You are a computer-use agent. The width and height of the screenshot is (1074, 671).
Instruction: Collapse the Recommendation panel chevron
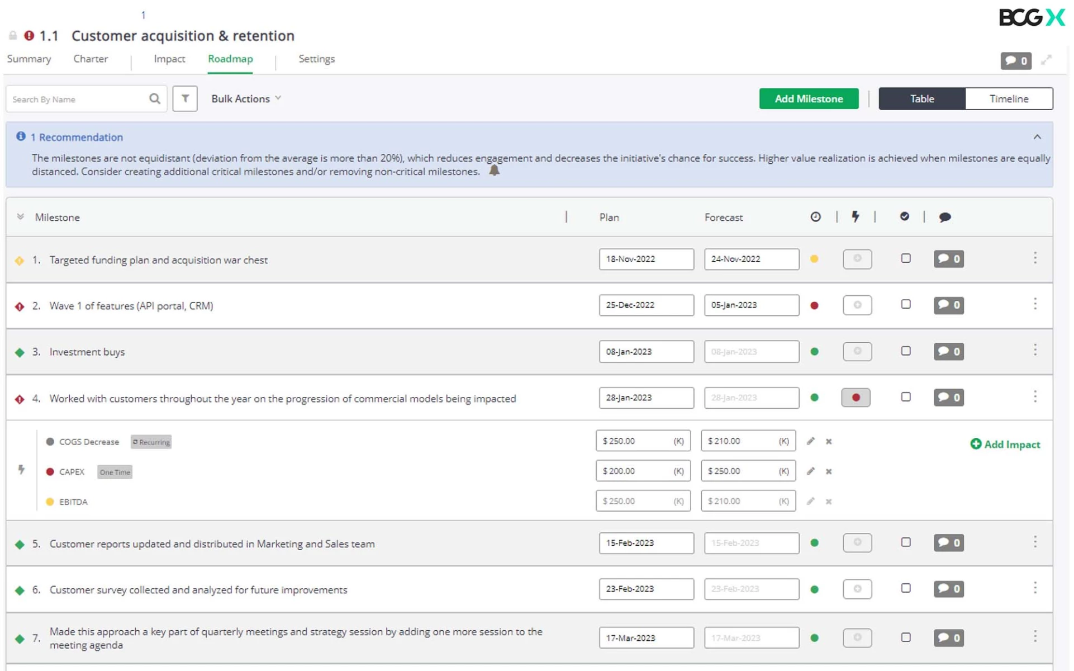point(1037,137)
